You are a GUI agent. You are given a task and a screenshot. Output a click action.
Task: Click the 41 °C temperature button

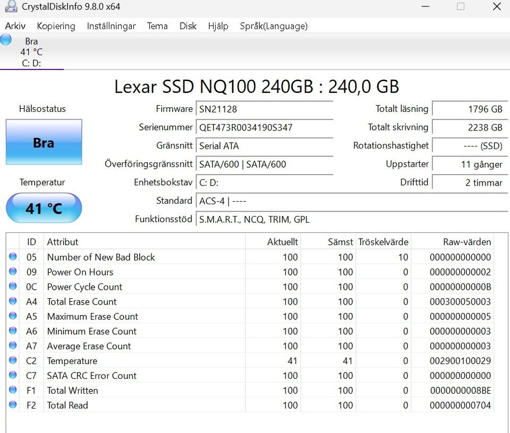point(44,208)
